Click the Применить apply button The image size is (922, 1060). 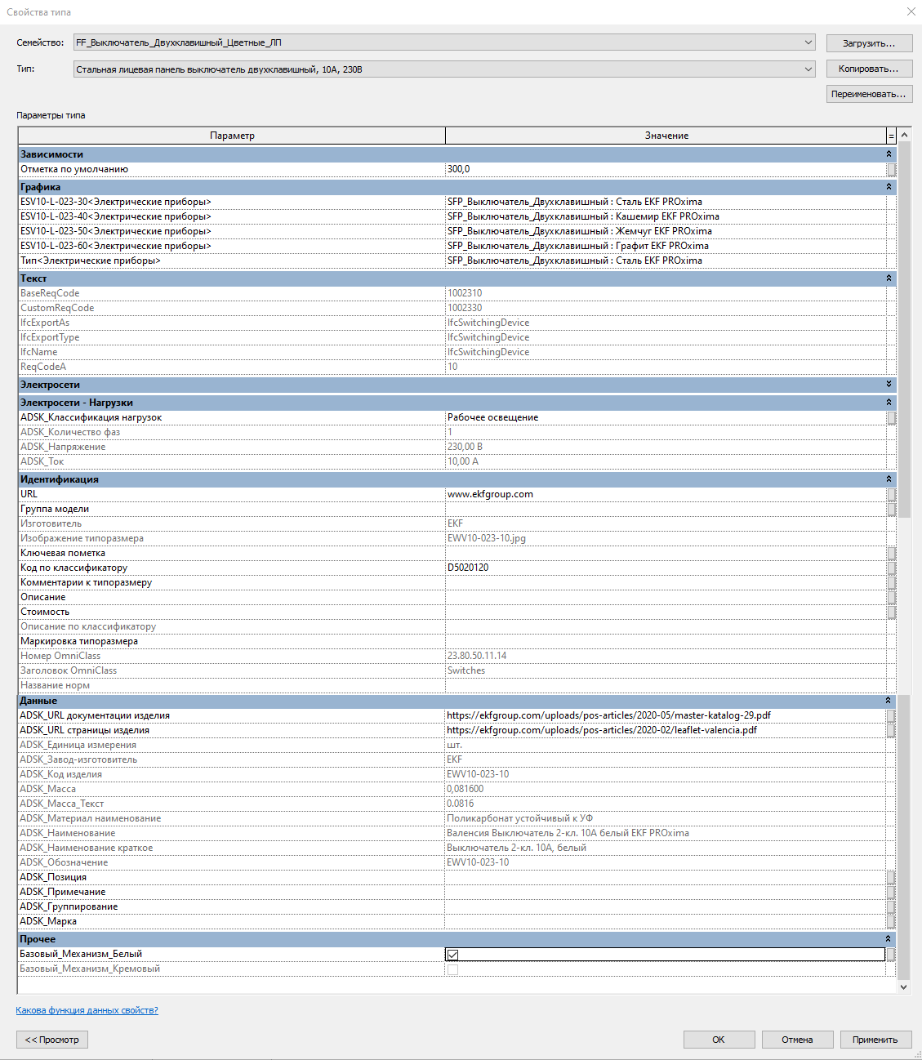point(875,1040)
